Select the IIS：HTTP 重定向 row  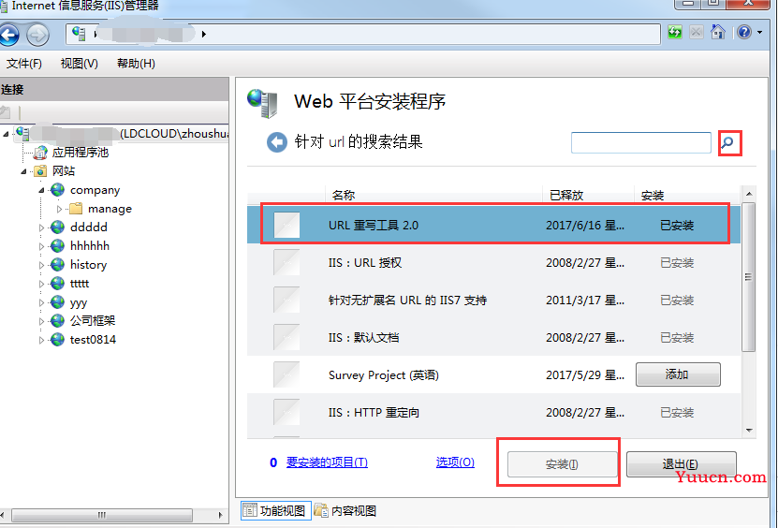[493, 412]
